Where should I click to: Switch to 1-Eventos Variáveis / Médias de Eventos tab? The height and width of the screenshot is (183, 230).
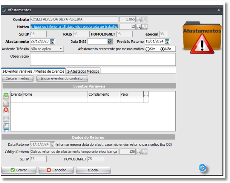[33, 71]
